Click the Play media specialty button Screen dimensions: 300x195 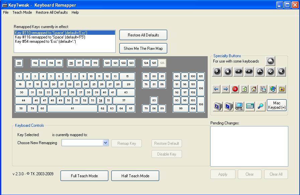pos(217,71)
